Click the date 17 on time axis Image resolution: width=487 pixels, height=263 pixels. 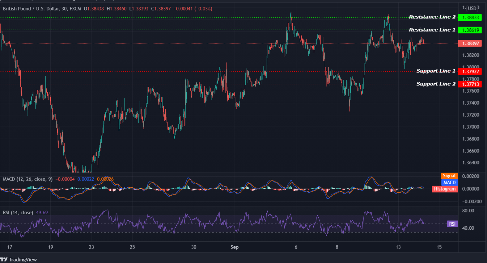click(x=10, y=247)
